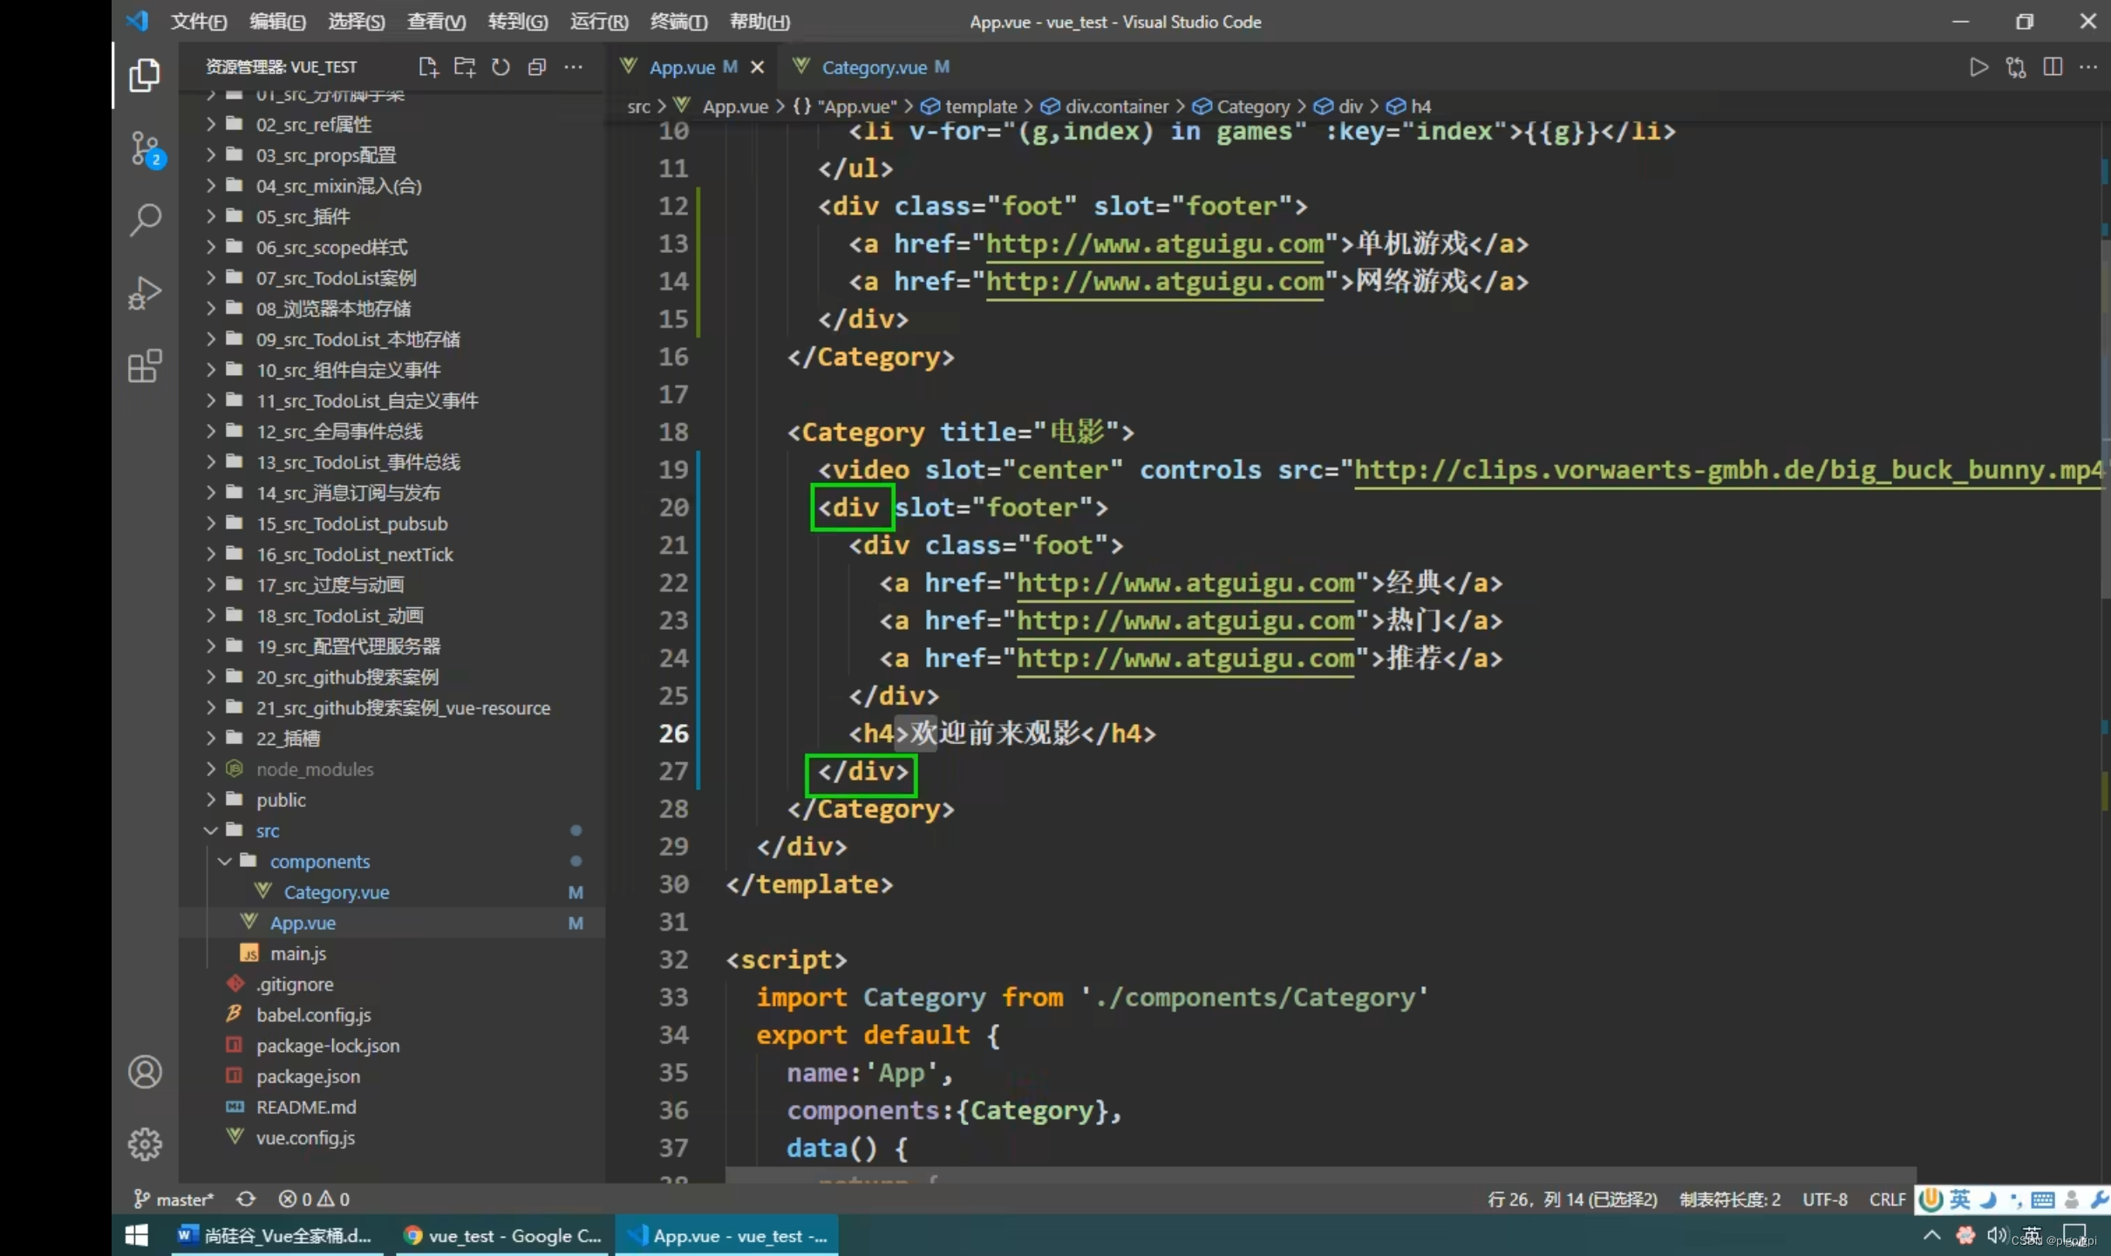
Task: Show hidden tray icons arrow
Action: [x=1931, y=1235]
